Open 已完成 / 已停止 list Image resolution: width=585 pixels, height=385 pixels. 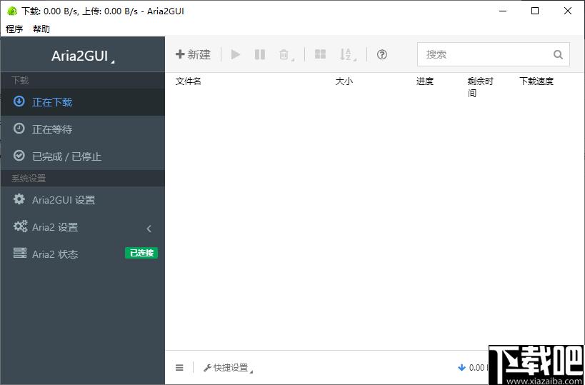[x=82, y=156]
